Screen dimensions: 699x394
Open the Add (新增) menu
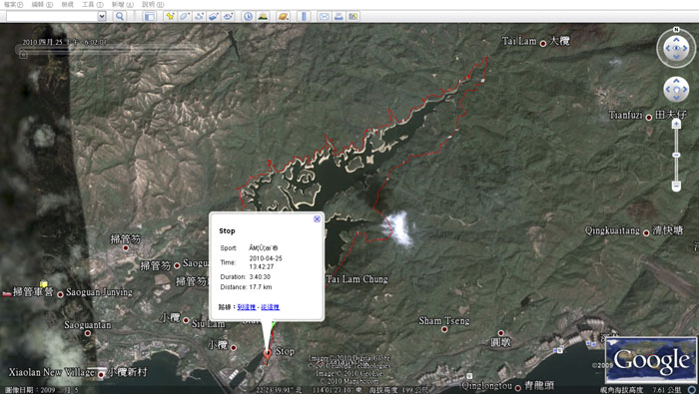123,4
